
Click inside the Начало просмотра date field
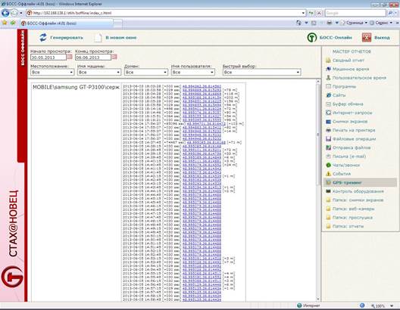(x=48, y=57)
